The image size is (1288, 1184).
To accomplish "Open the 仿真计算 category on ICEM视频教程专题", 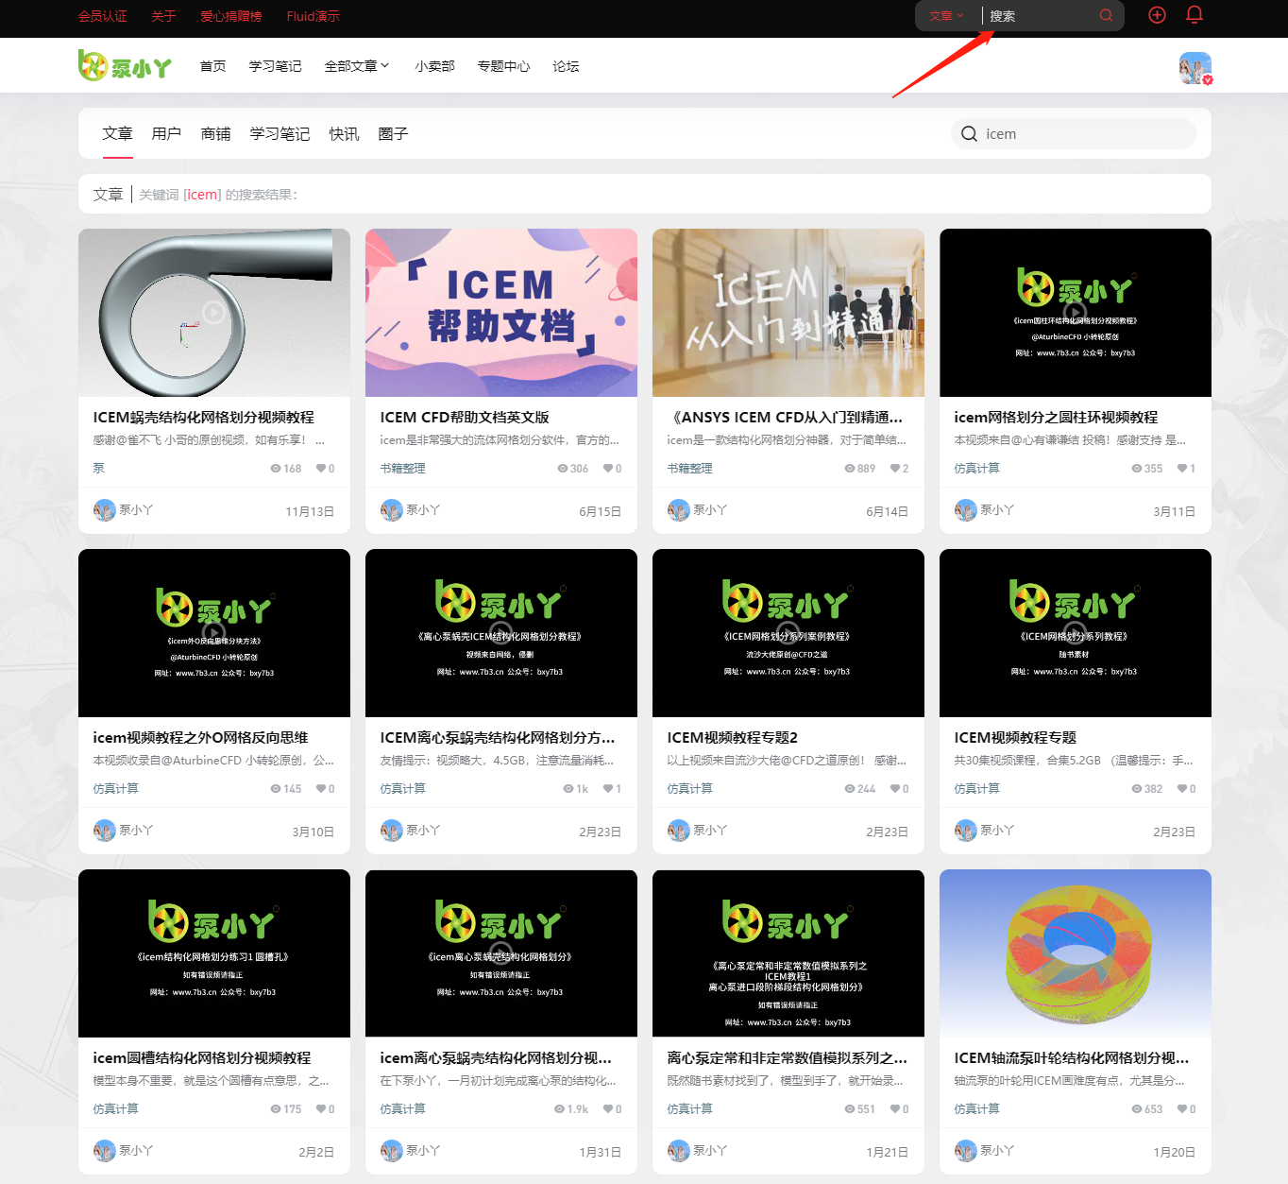I will coord(976,788).
